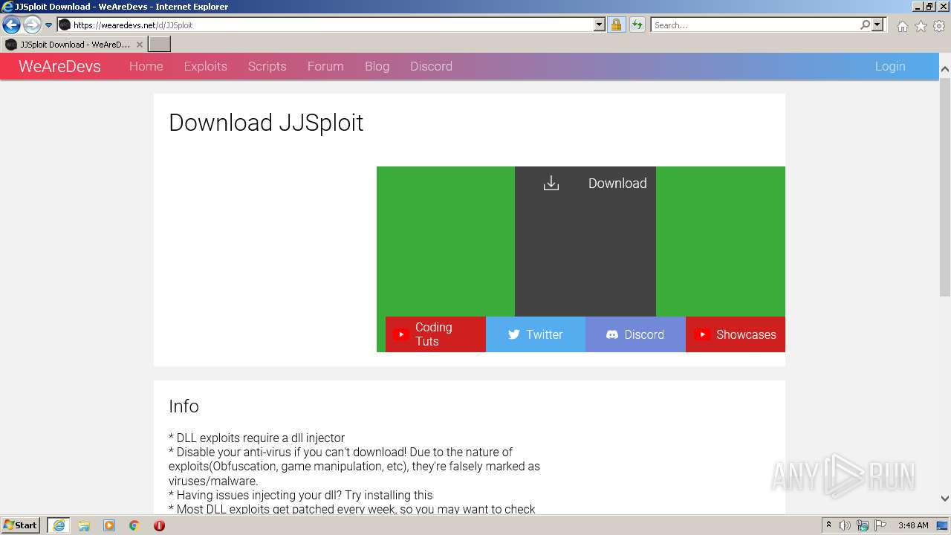Click the YouTube icon beside Showcases
Viewport: 951px width, 535px height.
[x=702, y=334]
